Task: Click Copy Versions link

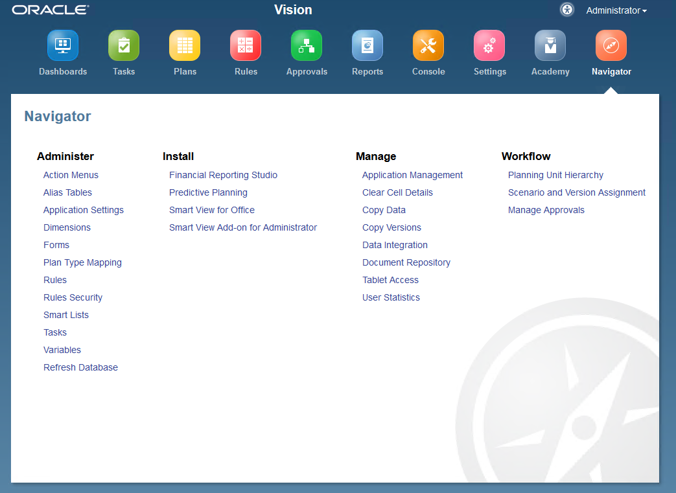Action: pos(391,227)
